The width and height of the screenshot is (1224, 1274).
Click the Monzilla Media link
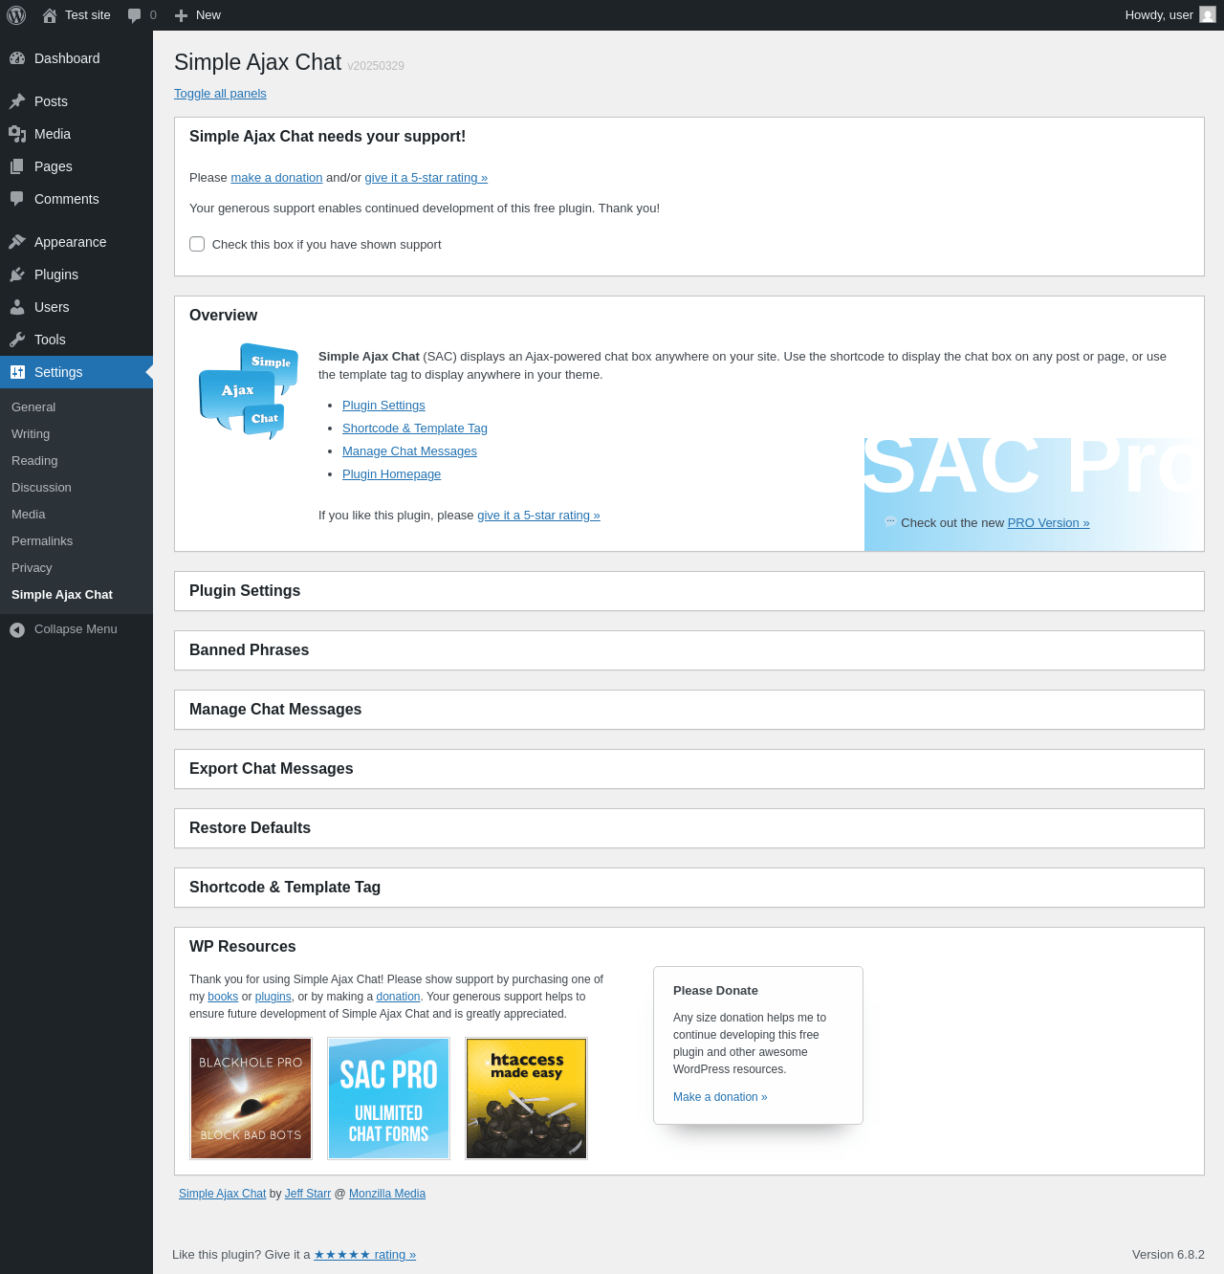(387, 1194)
